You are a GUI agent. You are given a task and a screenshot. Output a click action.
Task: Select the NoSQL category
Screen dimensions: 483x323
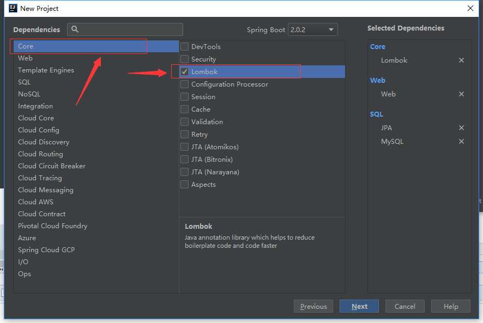coord(96,94)
